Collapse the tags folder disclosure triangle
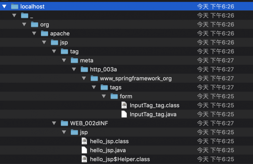 [x=94, y=87]
